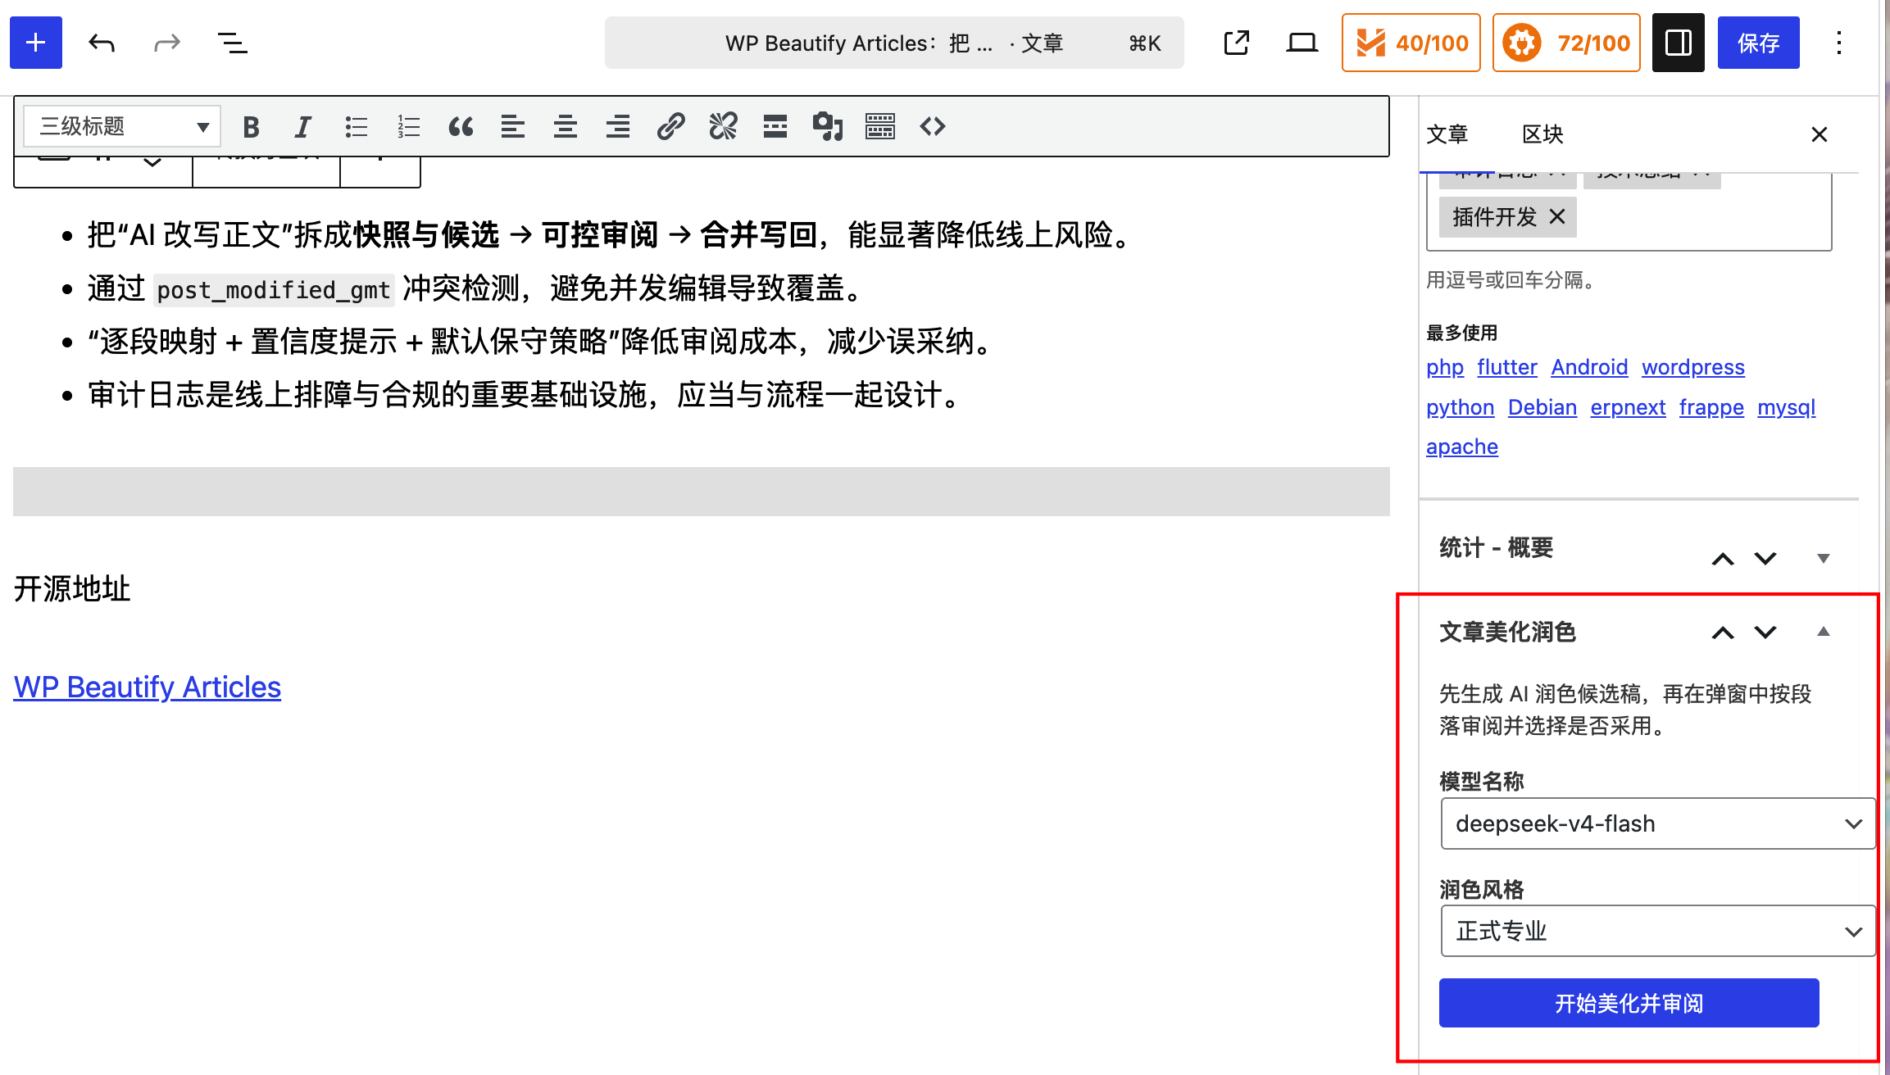Click the blue block inserter plus button
This screenshot has width=1890, height=1075.
point(36,43)
